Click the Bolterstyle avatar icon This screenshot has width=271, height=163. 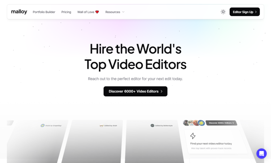152,126
